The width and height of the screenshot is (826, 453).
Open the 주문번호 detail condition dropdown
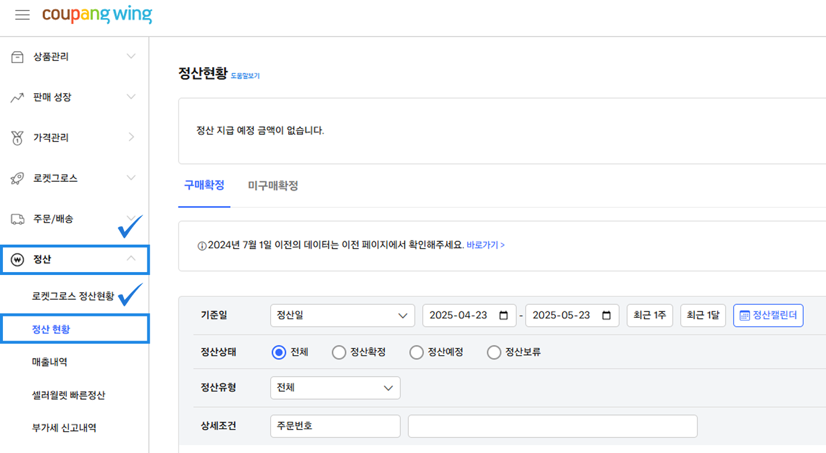pyautogui.click(x=335, y=426)
